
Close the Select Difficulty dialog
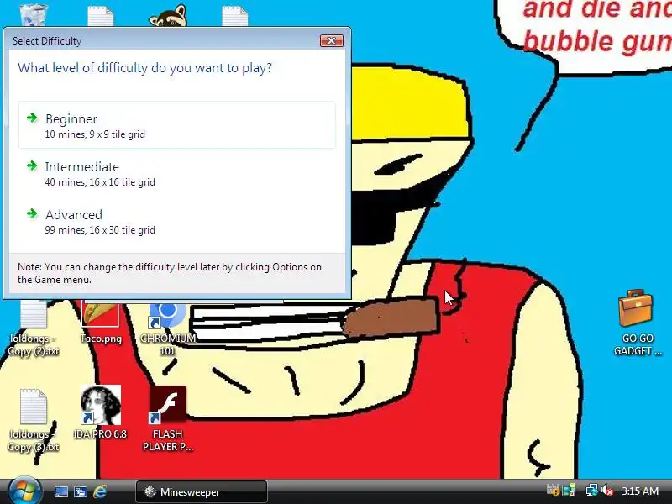331,40
